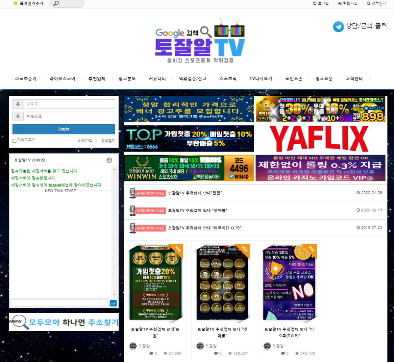
Task: Click the 모두모아 주소찾기 banner
Action: tap(63, 322)
